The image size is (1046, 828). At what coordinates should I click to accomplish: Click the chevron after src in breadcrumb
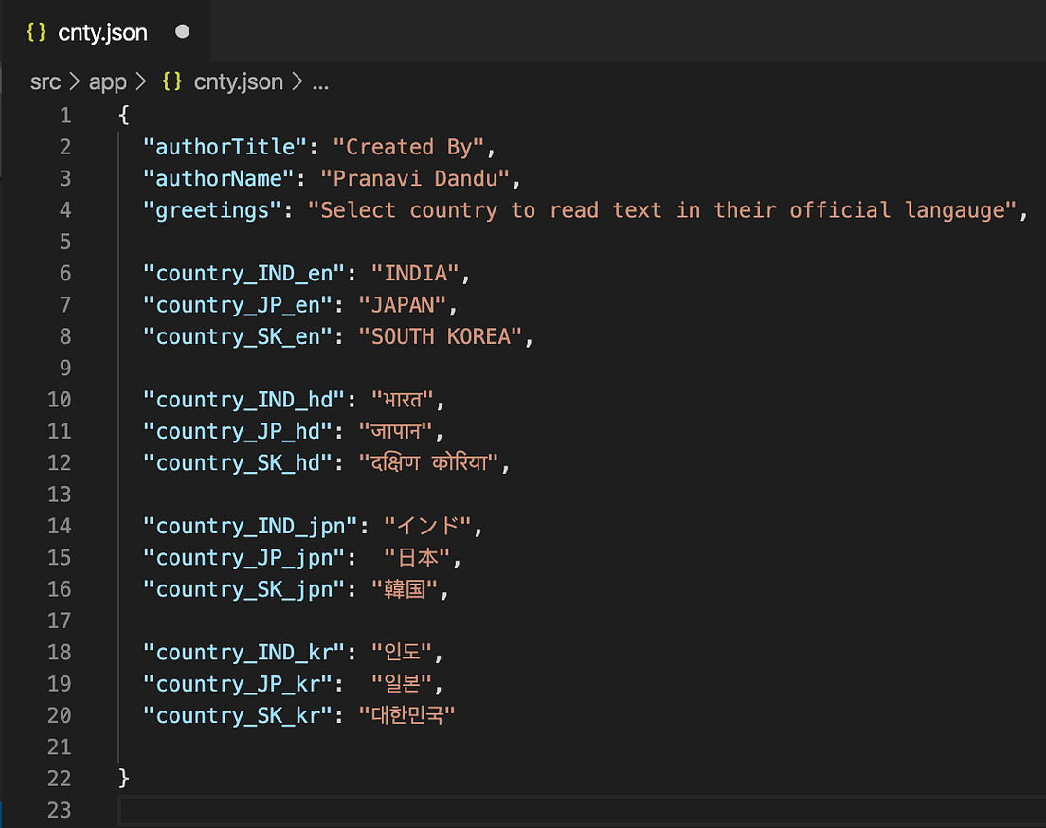[x=75, y=82]
